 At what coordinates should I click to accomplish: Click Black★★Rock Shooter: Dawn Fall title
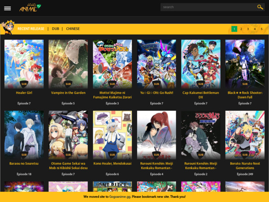(x=245, y=95)
